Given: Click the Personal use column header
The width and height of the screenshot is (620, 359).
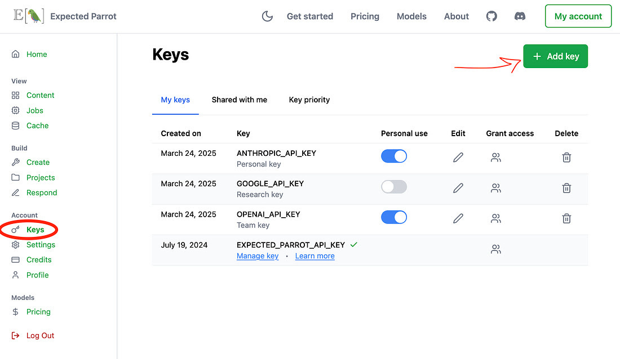Looking at the screenshot, I should click(x=404, y=133).
